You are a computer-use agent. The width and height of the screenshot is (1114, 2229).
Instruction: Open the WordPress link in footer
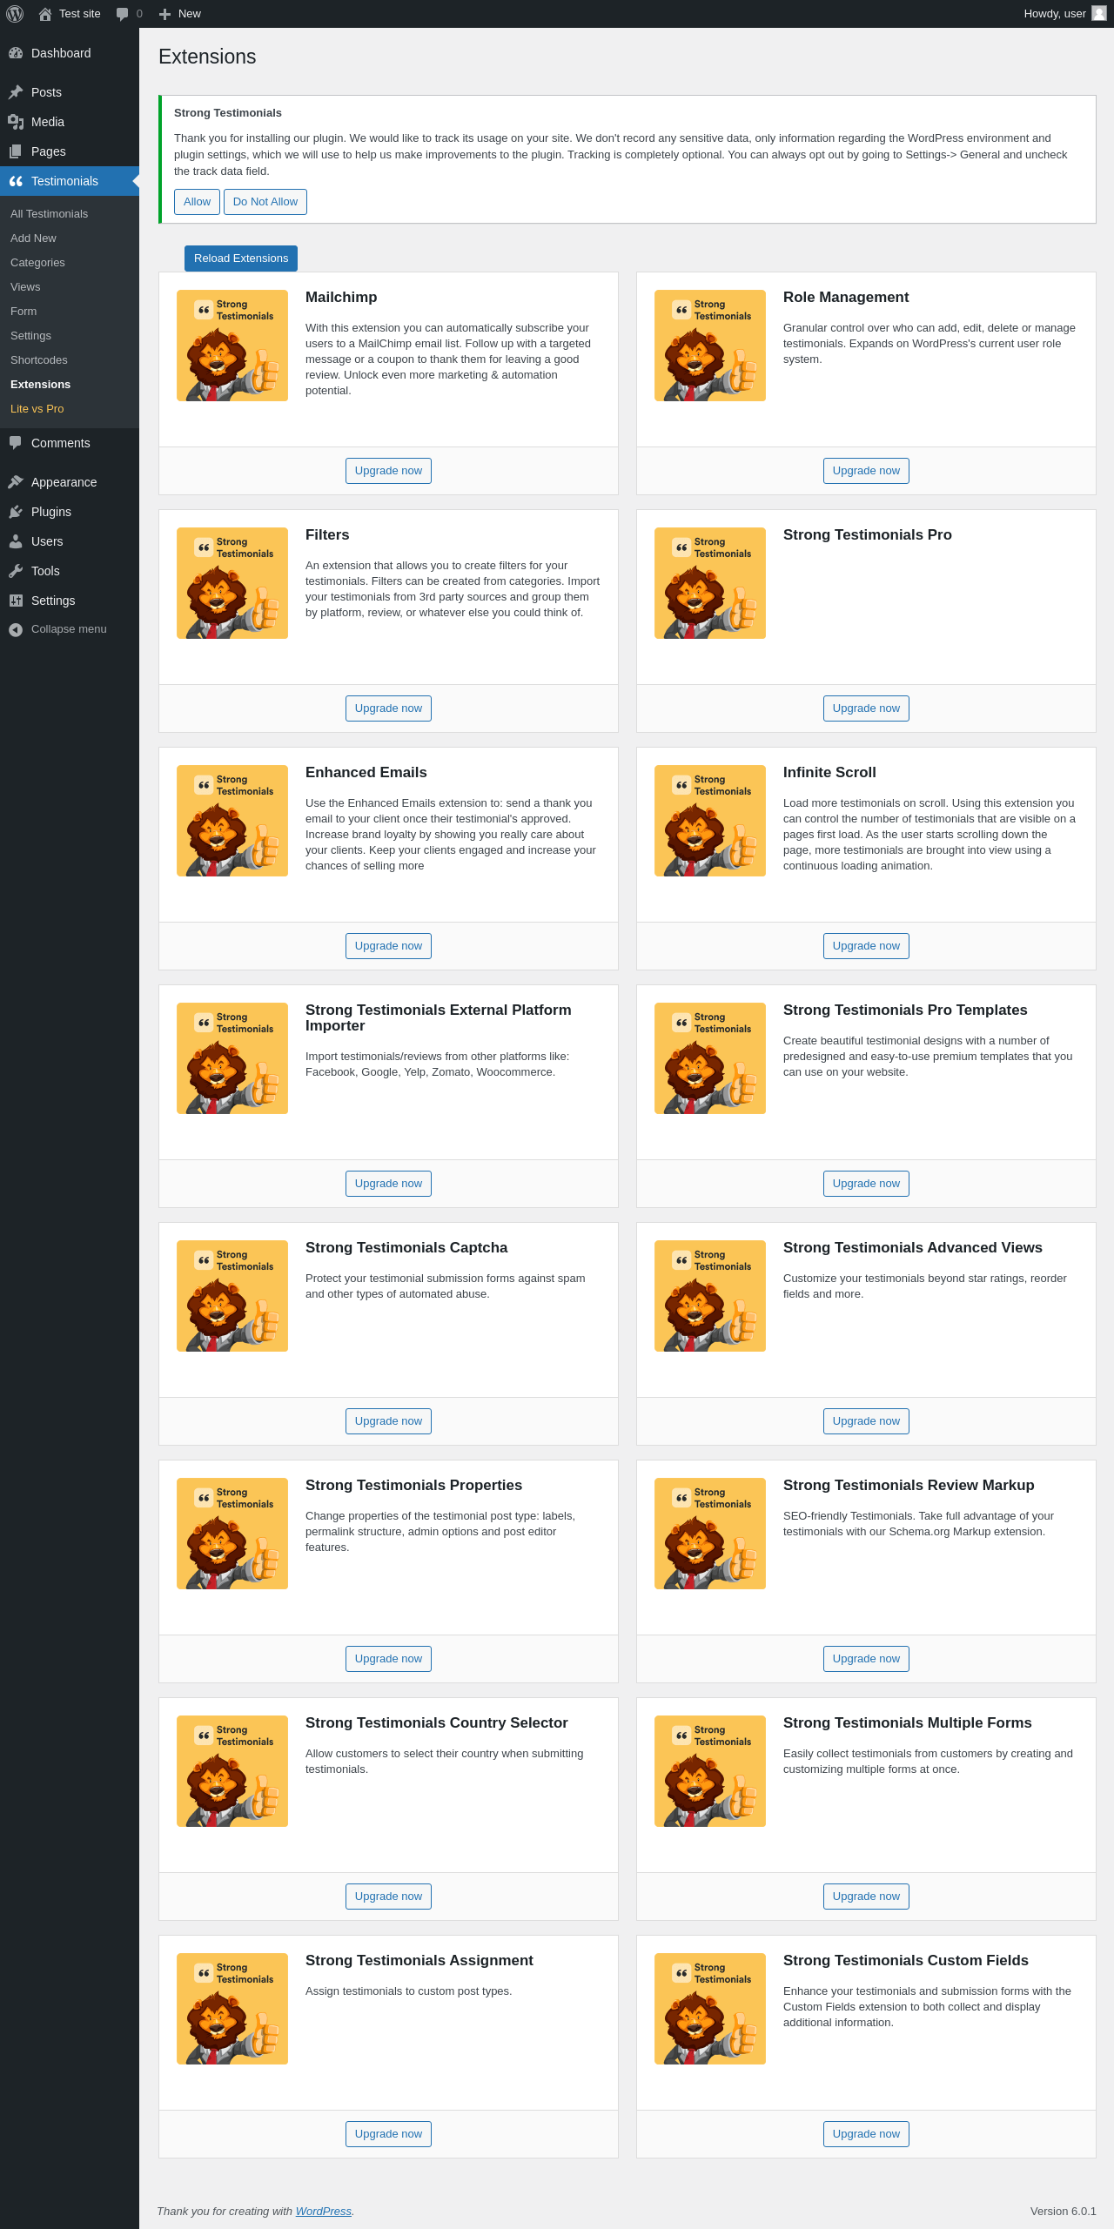click(324, 2212)
